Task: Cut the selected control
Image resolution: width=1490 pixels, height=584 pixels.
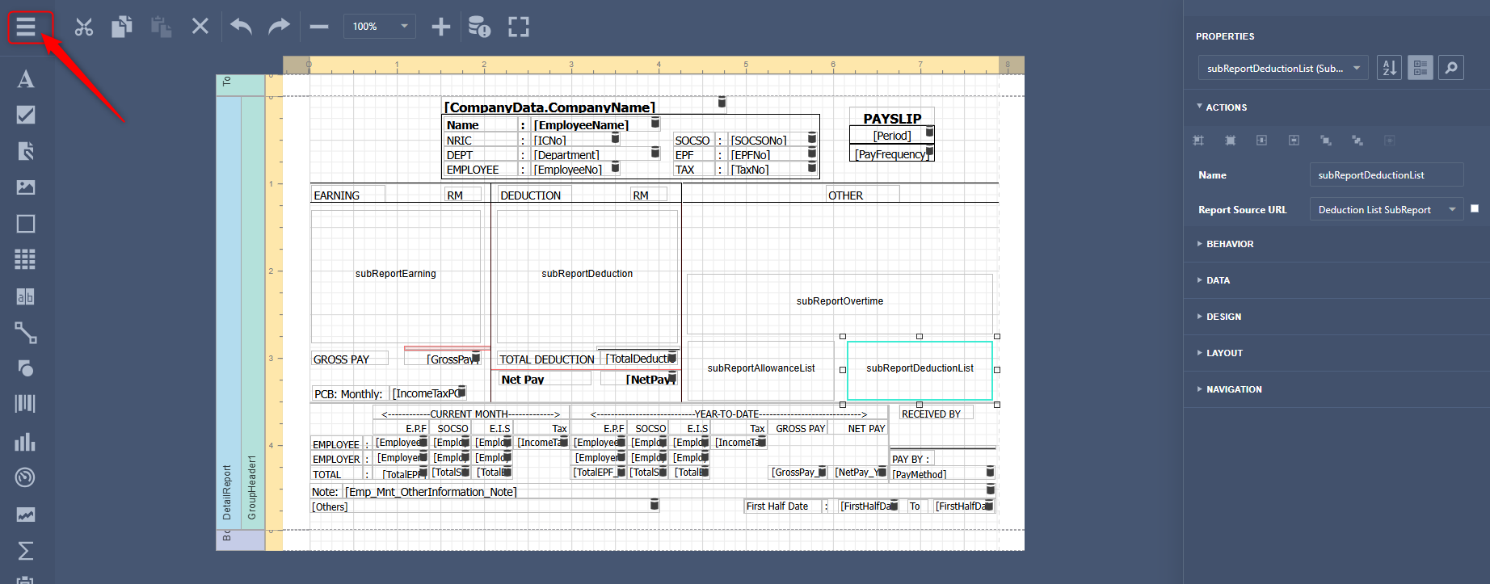Action: pos(84,27)
